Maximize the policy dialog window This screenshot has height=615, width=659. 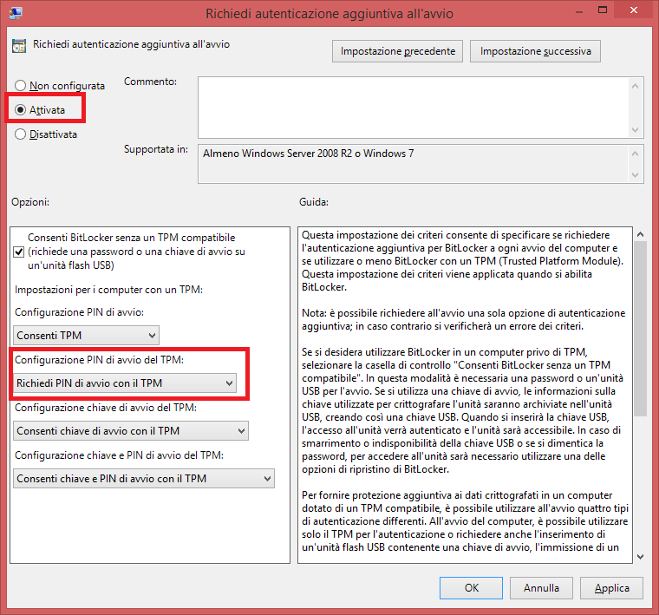tap(603, 10)
